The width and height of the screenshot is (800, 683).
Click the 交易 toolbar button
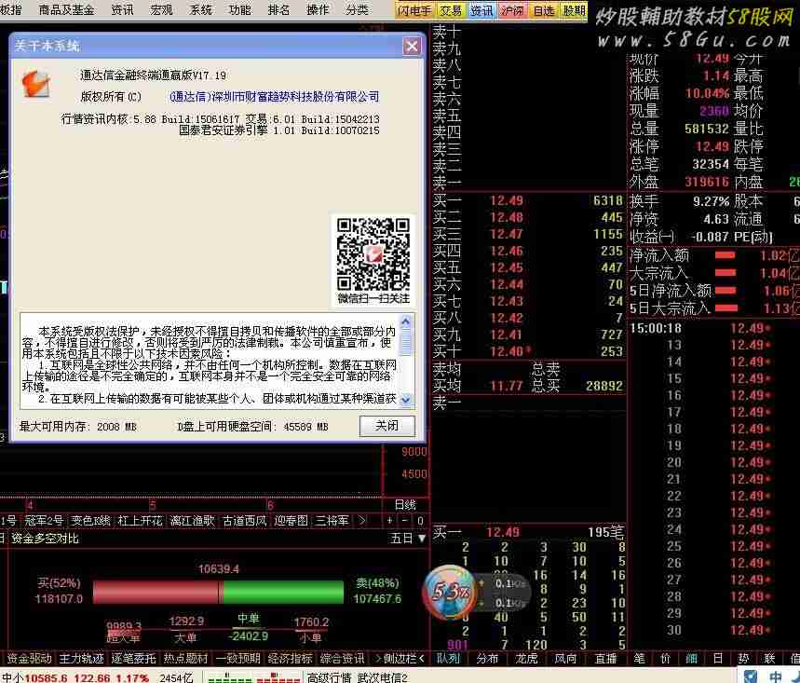(x=451, y=10)
